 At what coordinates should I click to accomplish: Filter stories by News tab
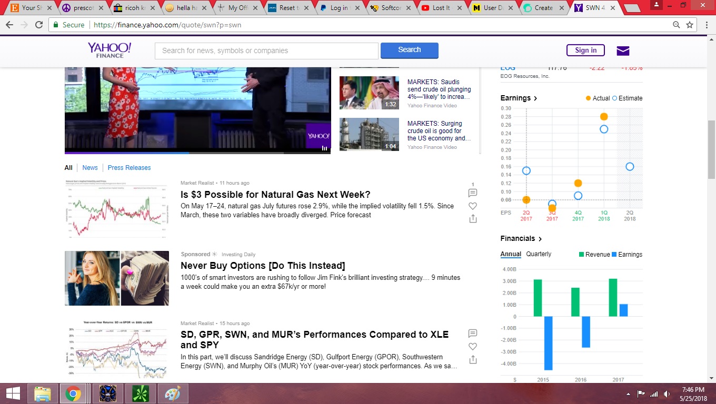tap(90, 168)
